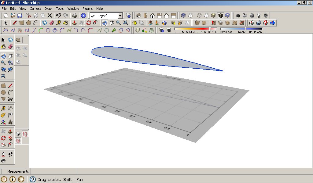
Task: Open the Plugins menu
Action: coord(88,9)
